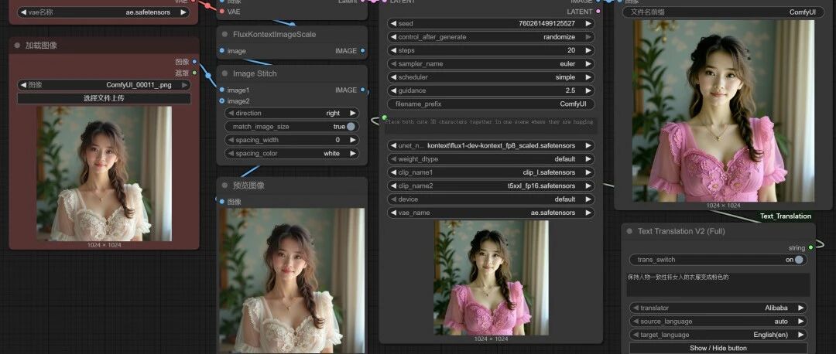Click the 加载图像 node title
The height and width of the screenshot is (354, 836).
[x=41, y=46]
